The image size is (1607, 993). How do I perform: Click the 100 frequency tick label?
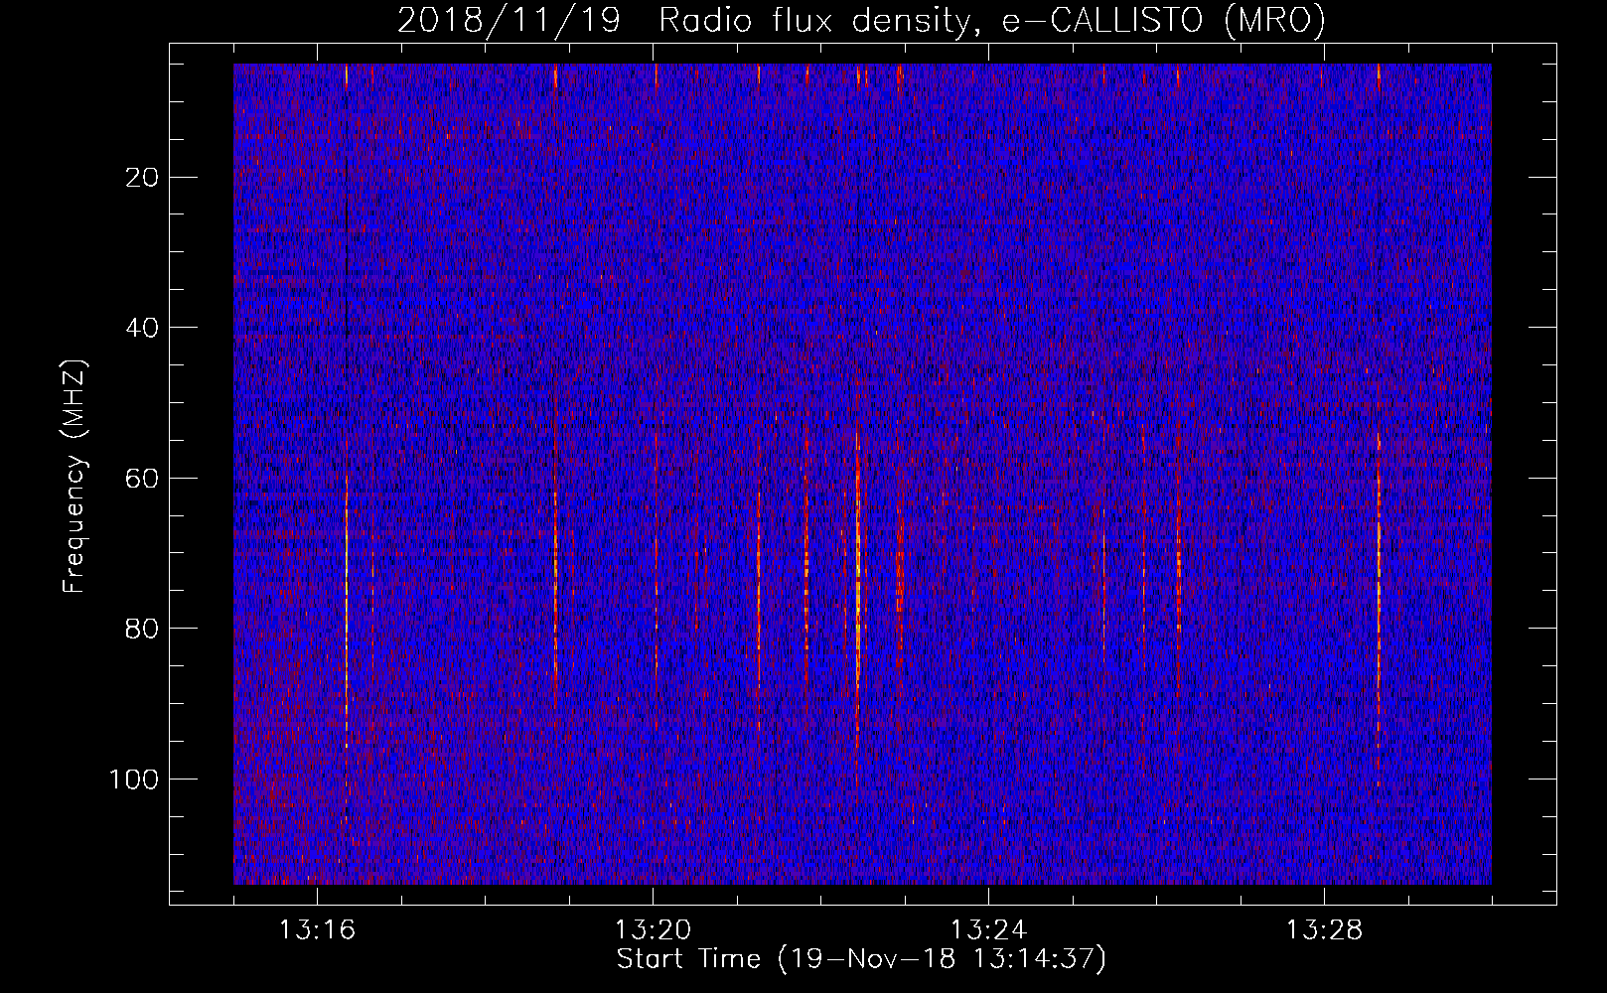tap(134, 780)
